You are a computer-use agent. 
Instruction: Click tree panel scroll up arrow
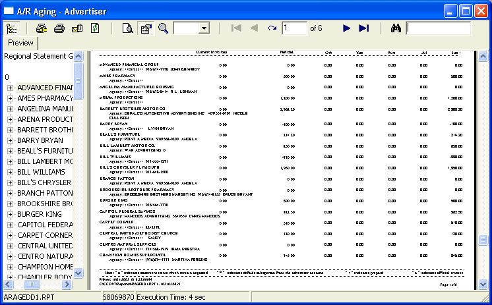tap(78, 57)
